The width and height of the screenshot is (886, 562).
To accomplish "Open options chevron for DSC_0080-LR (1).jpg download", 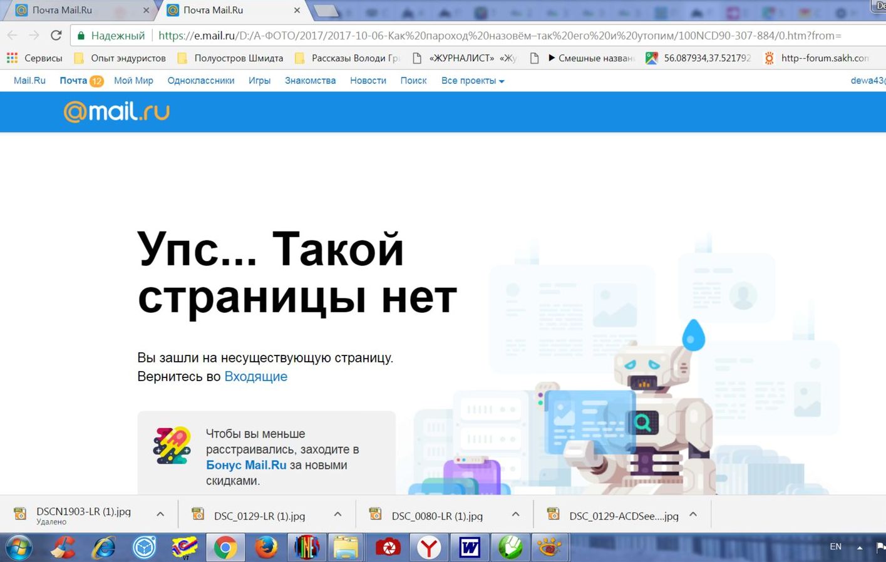I will point(516,514).
